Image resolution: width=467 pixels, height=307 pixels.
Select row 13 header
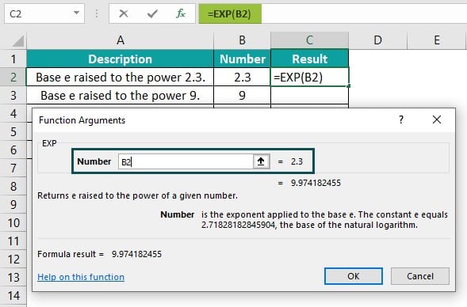[x=13, y=277]
